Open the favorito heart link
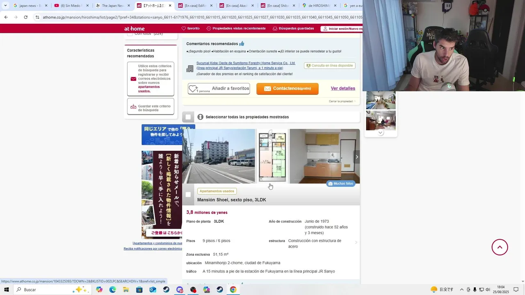This screenshot has height=295, width=525. click(190, 28)
